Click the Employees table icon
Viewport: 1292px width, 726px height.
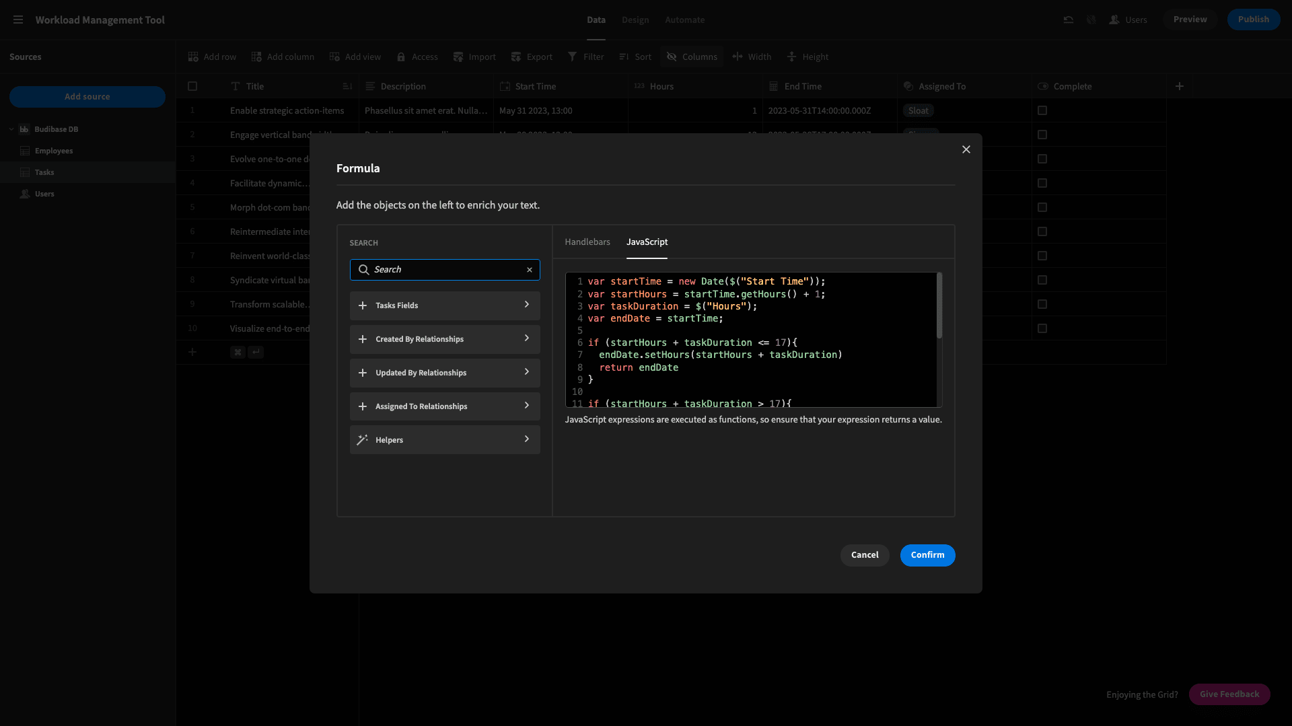click(x=25, y=151)
